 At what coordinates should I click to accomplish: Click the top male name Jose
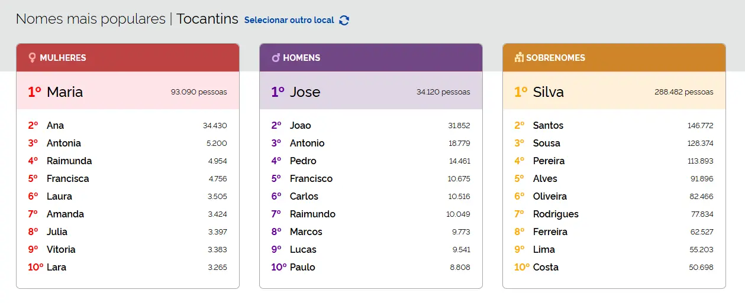[305, 92]
